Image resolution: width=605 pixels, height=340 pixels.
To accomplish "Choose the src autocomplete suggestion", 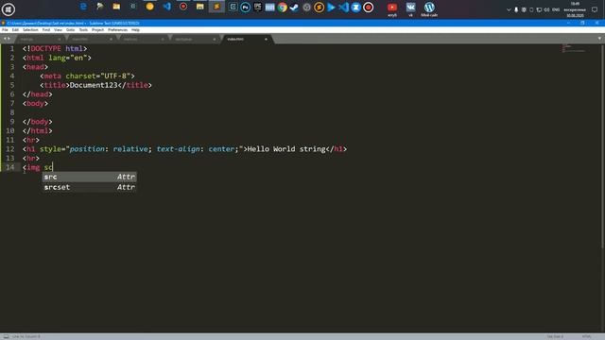I will point(90,177).
